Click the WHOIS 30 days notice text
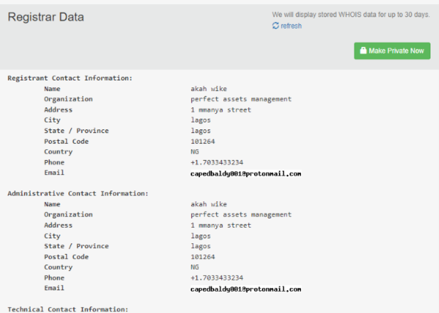The width and height of the screenshot is (439, 313). tap(351, 15)
